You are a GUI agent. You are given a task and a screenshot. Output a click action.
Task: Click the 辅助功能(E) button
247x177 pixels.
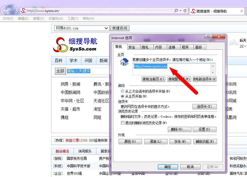tap(205, 141)
